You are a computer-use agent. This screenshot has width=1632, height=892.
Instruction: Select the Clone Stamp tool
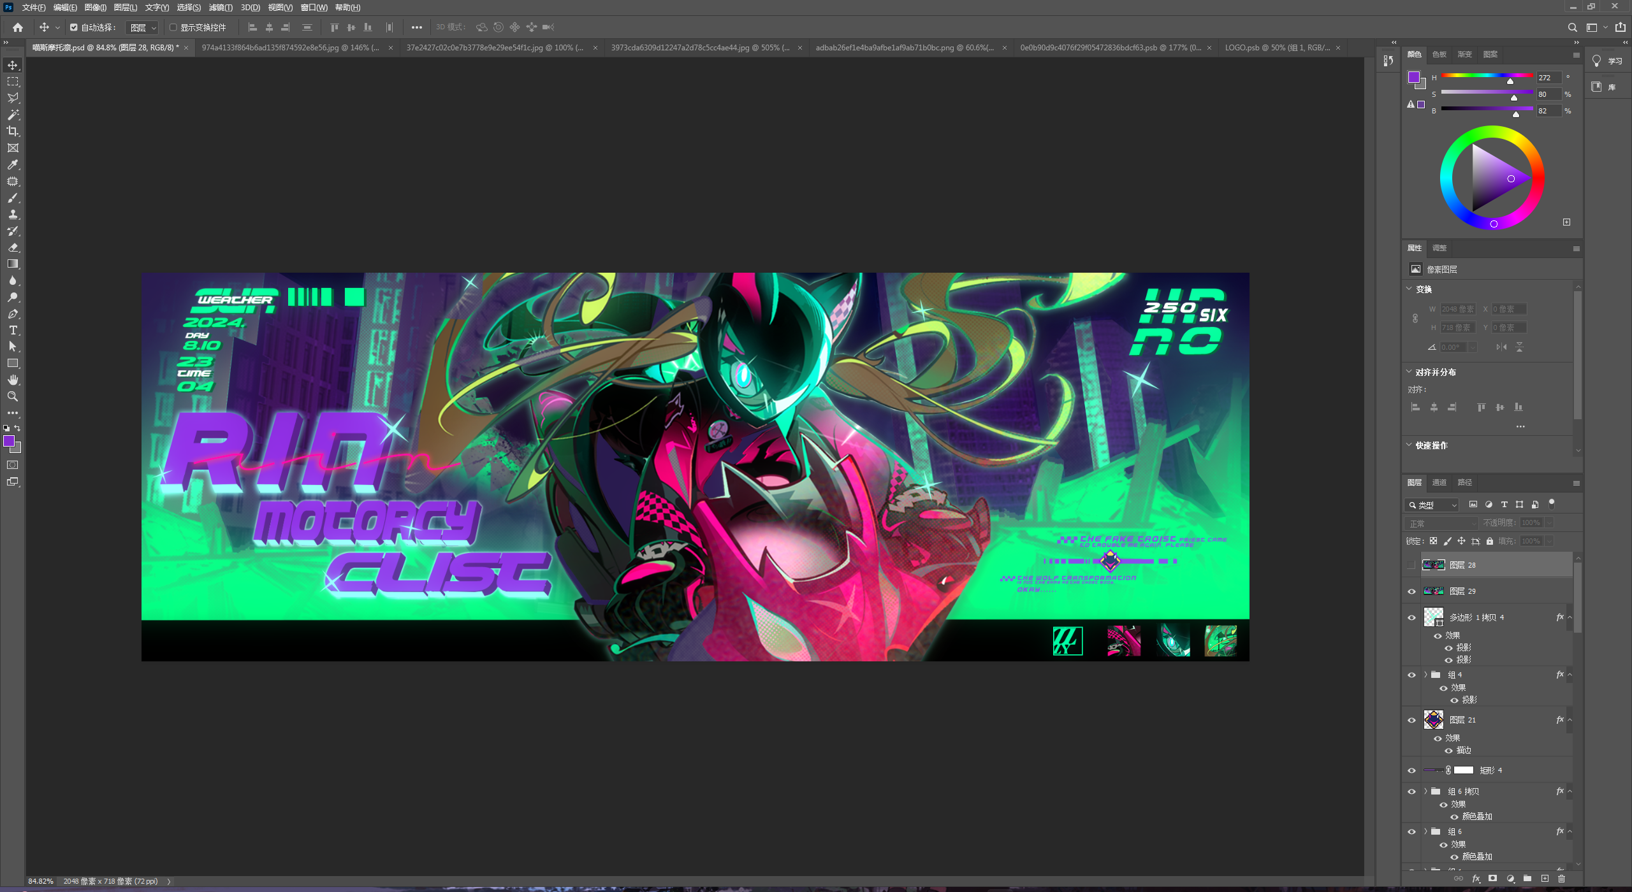(13, 214)
